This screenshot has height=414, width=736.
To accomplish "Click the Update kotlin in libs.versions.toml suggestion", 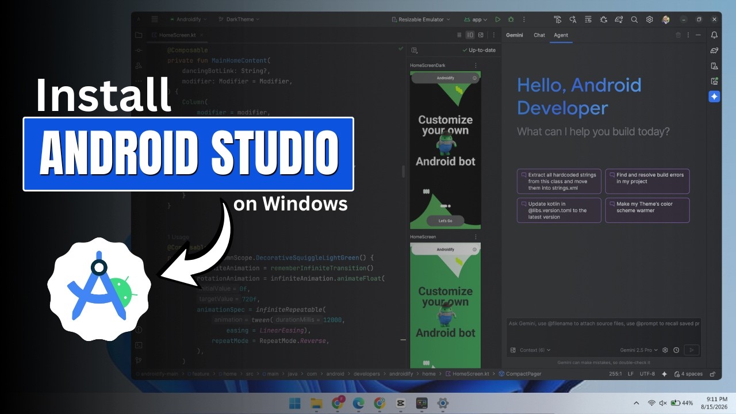I will coord(559,210).
